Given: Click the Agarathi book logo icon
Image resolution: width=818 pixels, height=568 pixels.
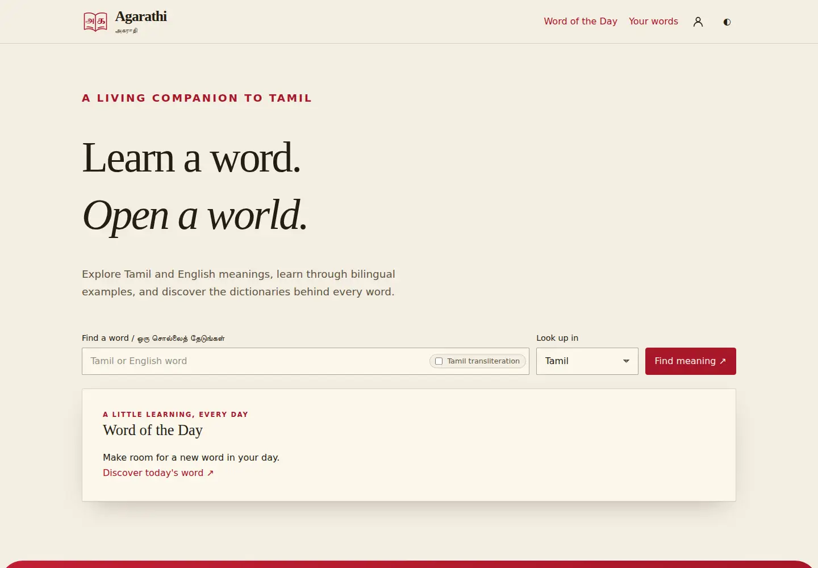Looking at the screenshot, I should pyautogui.click(x=95, y=22).
